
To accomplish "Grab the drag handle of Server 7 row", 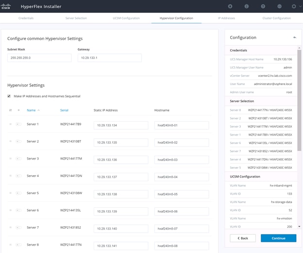I will point(10,227).
